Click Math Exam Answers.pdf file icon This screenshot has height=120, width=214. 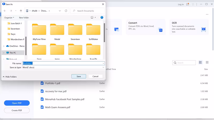click(42, 107)
